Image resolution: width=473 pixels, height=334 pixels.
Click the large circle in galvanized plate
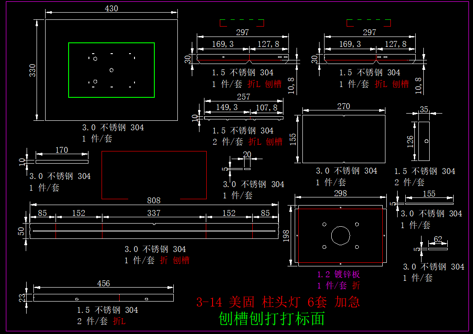(341, 235)
